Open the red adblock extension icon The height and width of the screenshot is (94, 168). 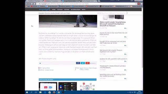[x=139, y=4]
